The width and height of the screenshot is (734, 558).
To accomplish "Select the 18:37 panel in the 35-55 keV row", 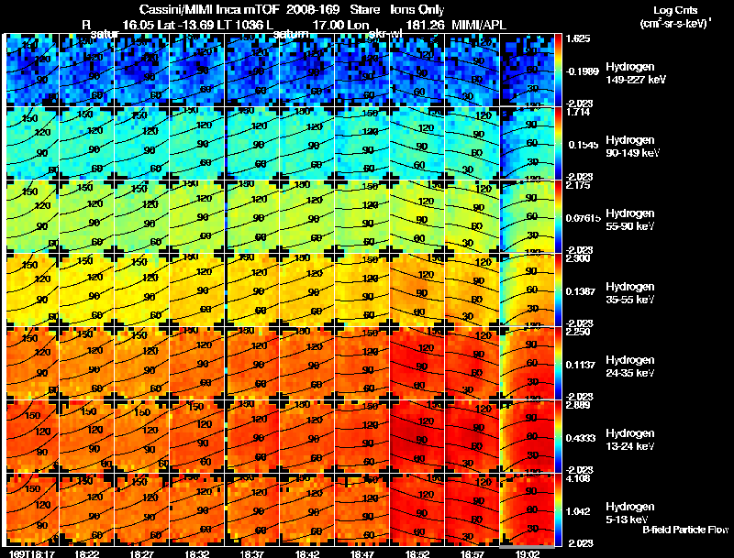I will 251,290.
